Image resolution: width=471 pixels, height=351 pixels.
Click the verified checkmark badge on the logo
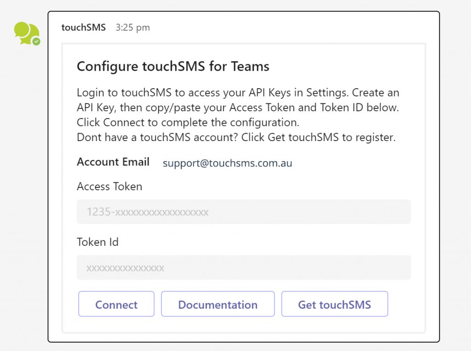tap(37, 42)
